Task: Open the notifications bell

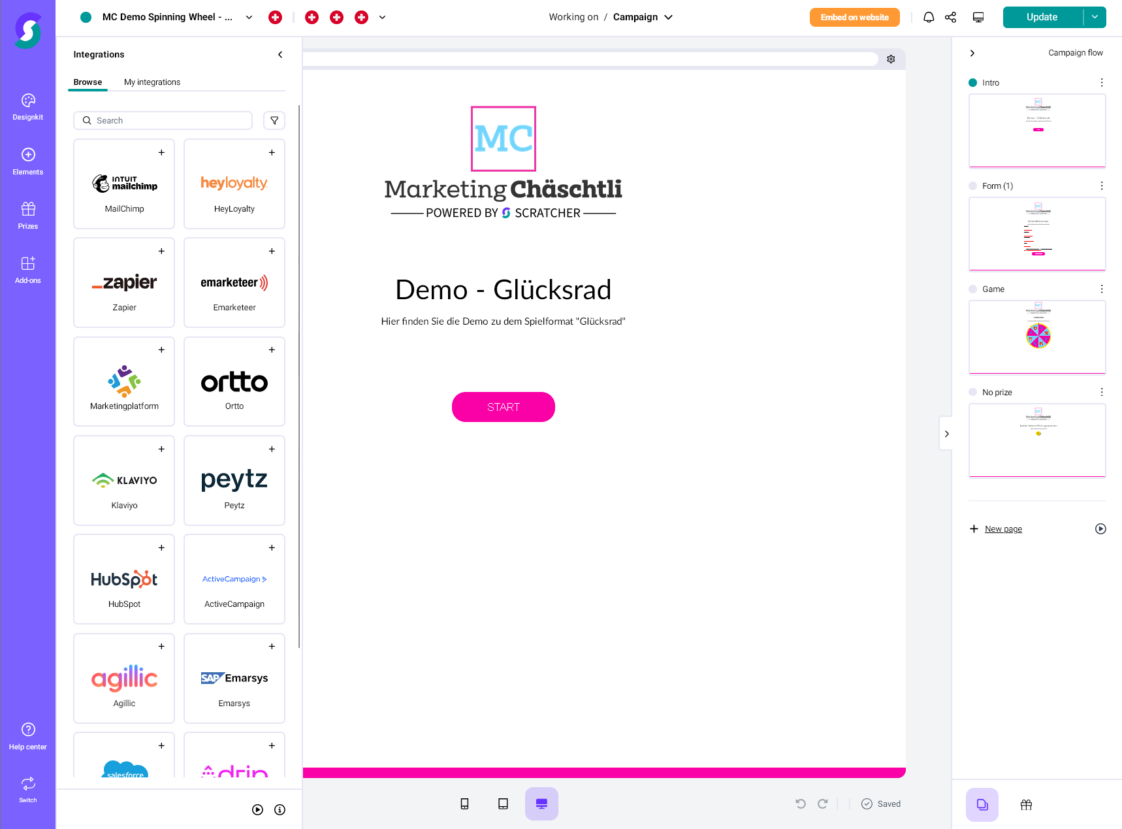Action: [x=928, y=17]
